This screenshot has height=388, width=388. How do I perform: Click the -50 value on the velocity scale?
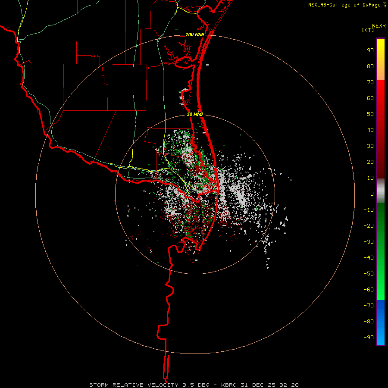coord(369,273)
